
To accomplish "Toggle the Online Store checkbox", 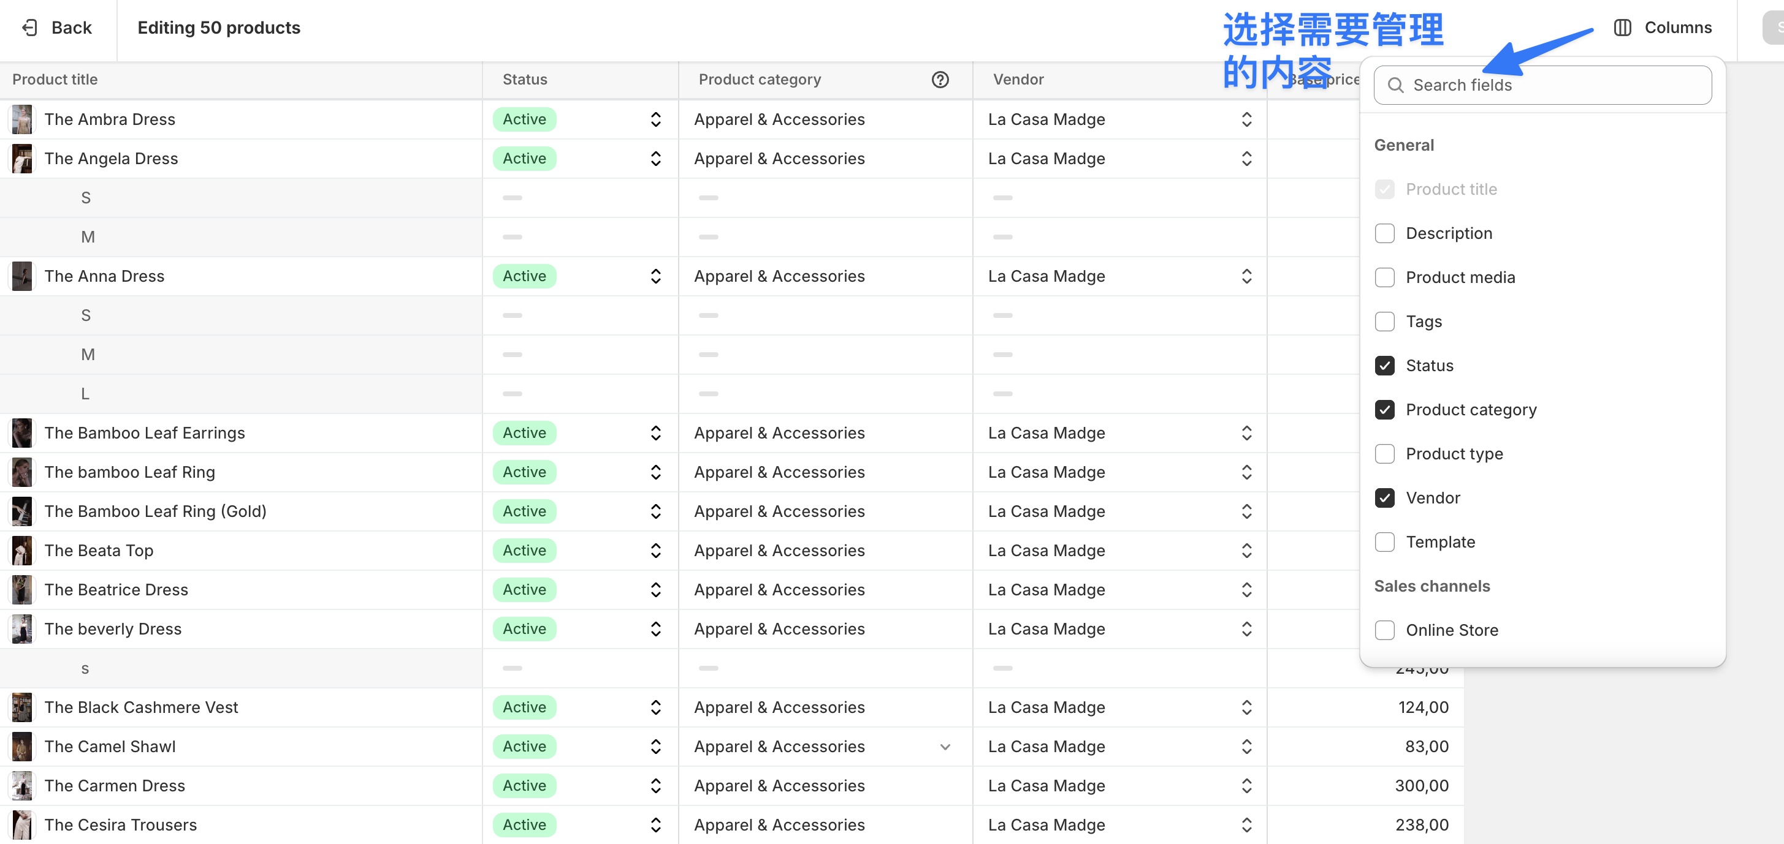I will tap(1384, 630).
